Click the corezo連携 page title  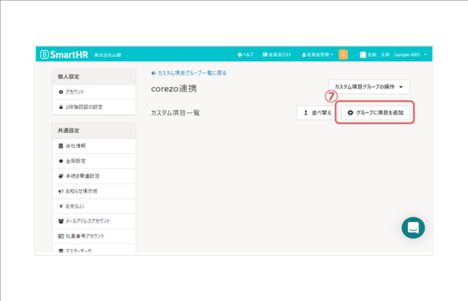click(x=174, y=89)
